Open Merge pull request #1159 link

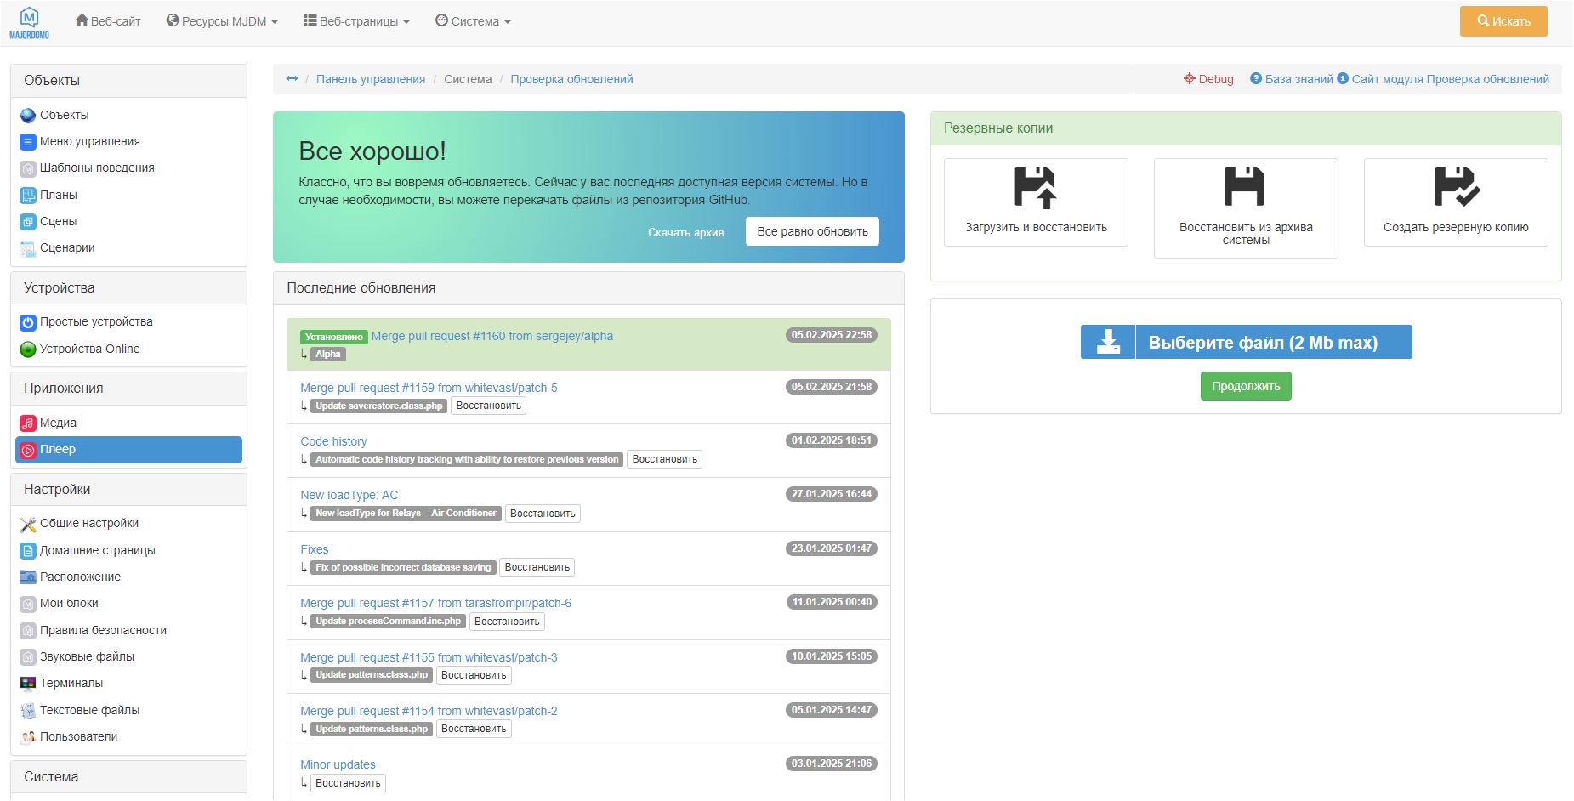(429, 388)
